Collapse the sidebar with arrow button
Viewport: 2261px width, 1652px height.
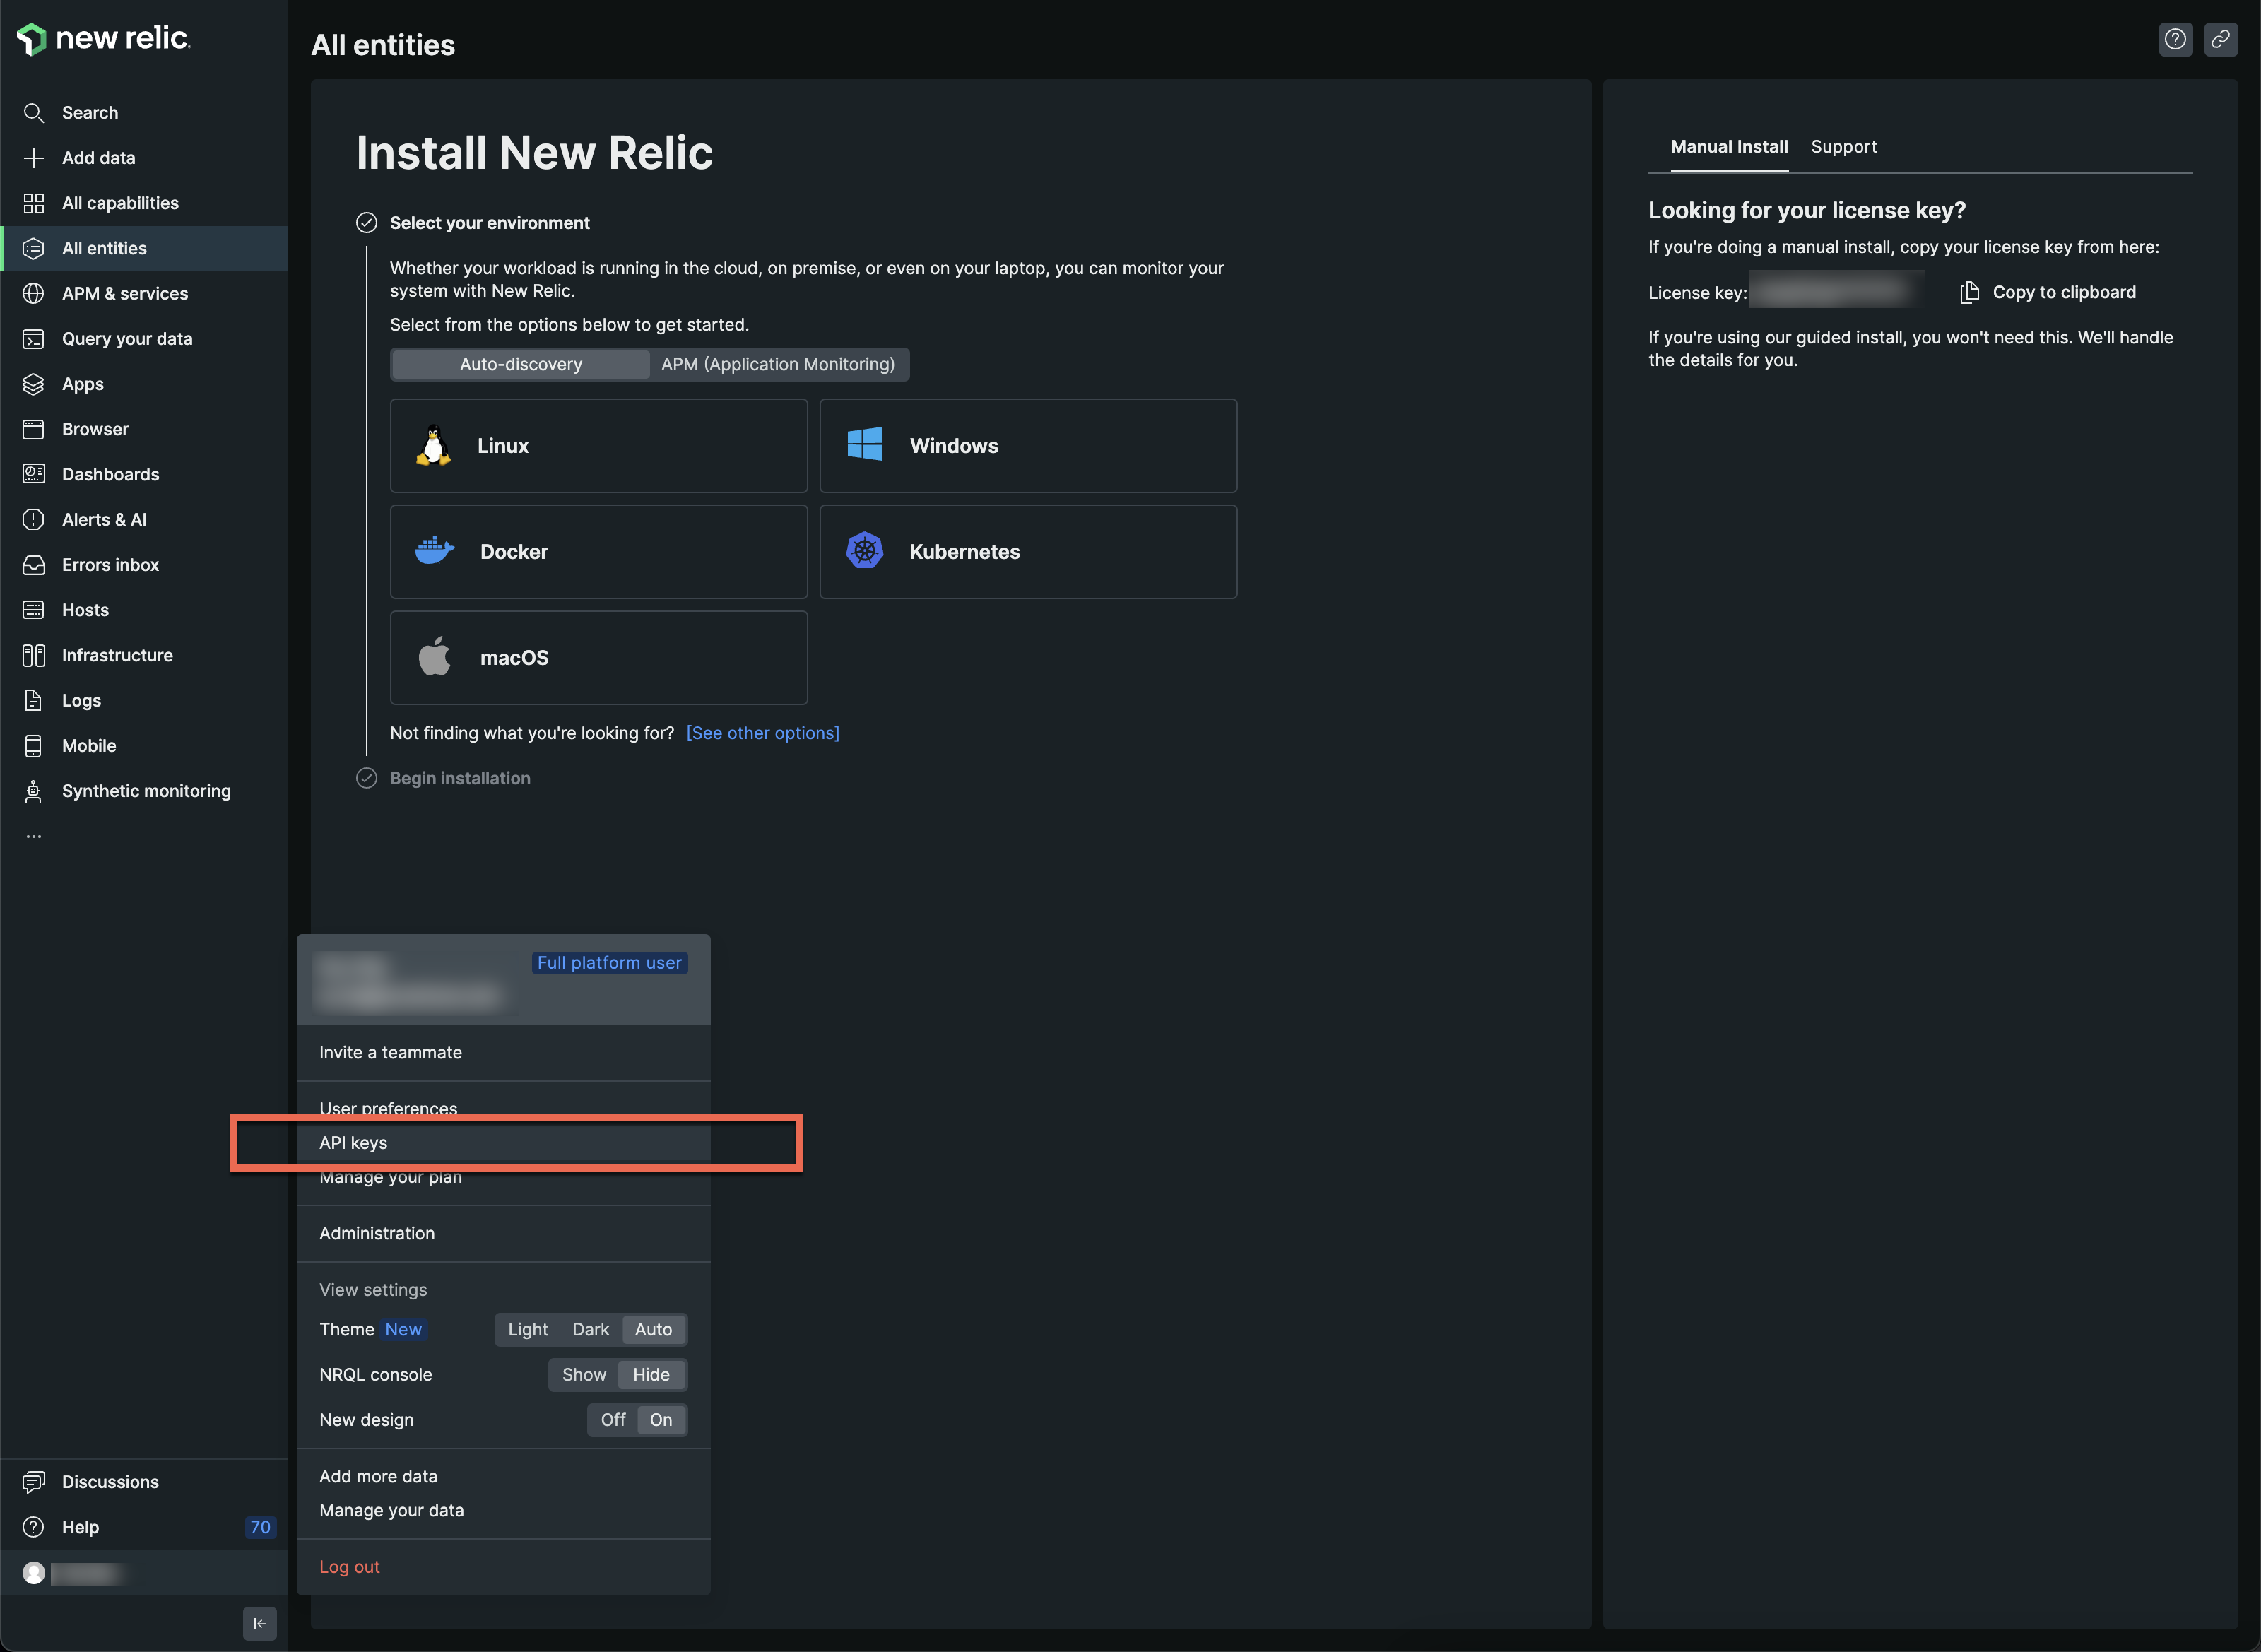259,1623
